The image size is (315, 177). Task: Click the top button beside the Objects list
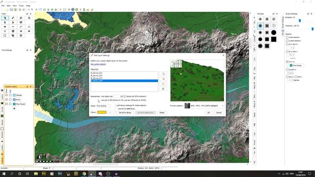click(x=163, y=74)
